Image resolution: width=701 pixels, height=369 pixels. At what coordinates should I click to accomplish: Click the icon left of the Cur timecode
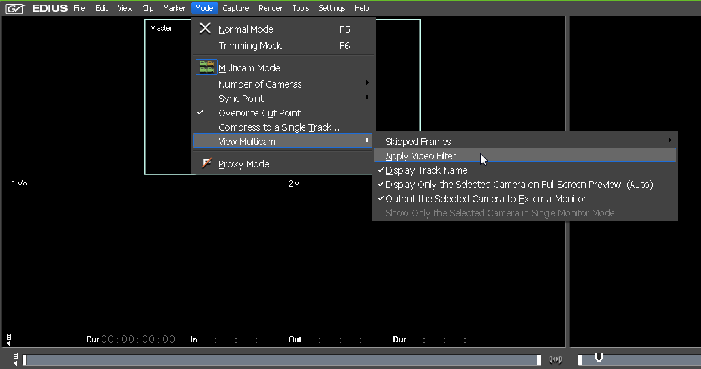pos(8,338)
